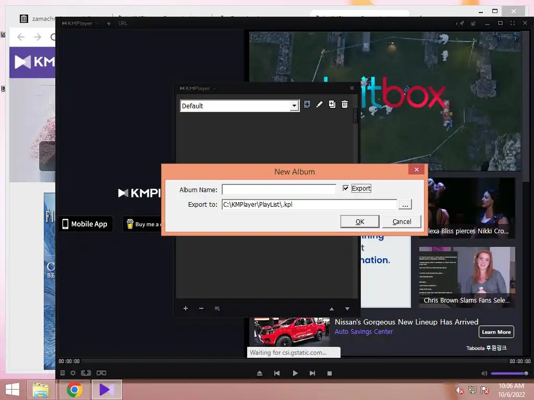Open the red Nissan truck thumbnail
Screen dimensions: 534x400
click(292, 332)
